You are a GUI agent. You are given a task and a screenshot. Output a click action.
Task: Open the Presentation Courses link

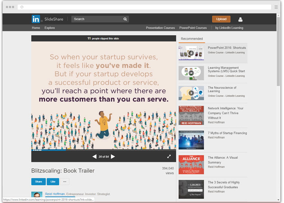pos(160,28)
